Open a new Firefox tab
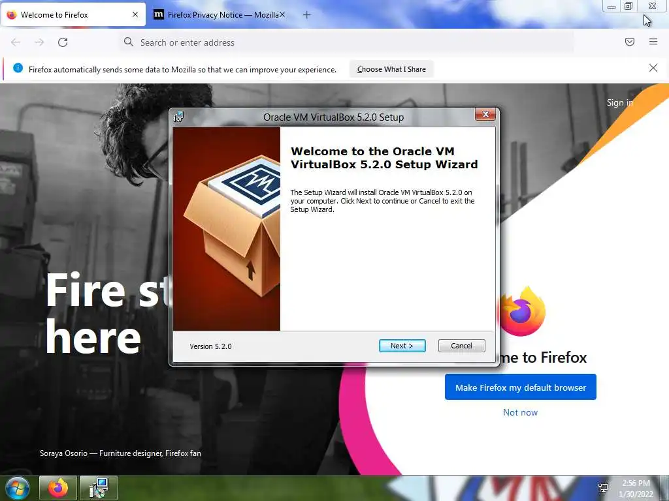The image size is (669, 501). [307, 15]
